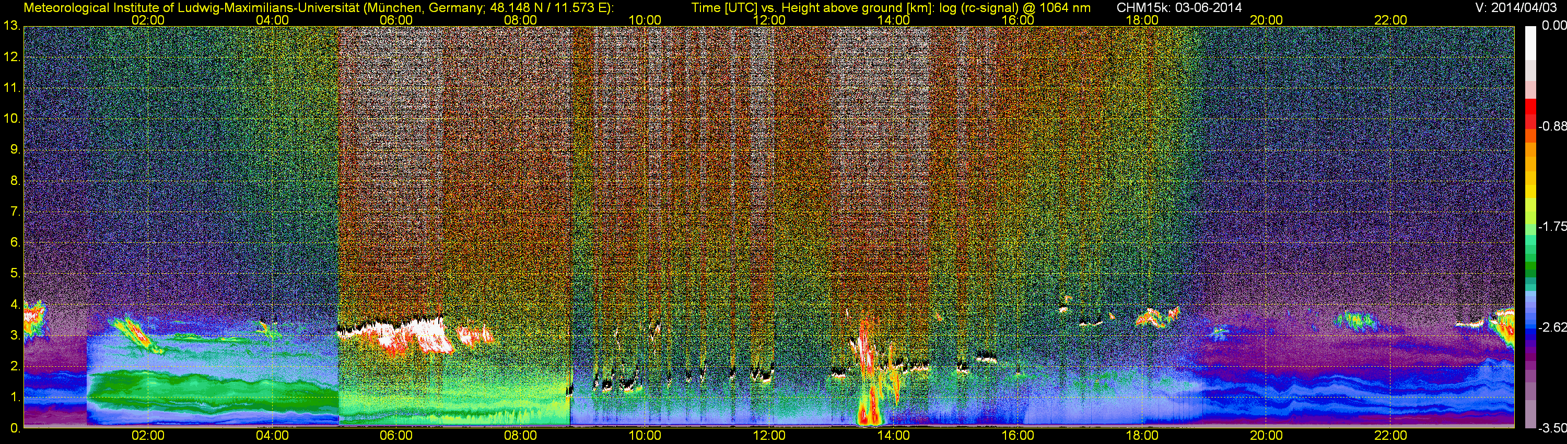The image size is (1567, 444).
Task: Click the '2.' height axis label
Action: click(x=15, y=366)
